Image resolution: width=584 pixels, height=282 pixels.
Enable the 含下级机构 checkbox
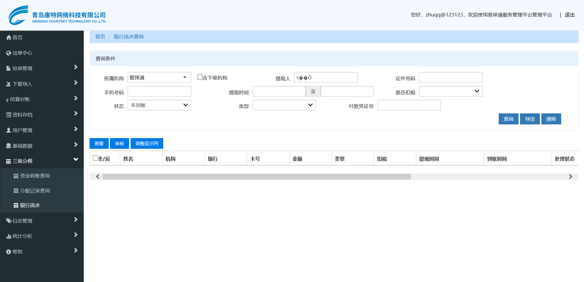(200, 77)
